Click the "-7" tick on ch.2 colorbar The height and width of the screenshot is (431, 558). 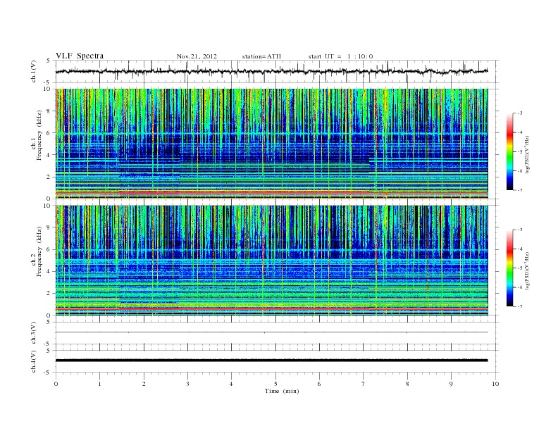(x=520, y=306)
